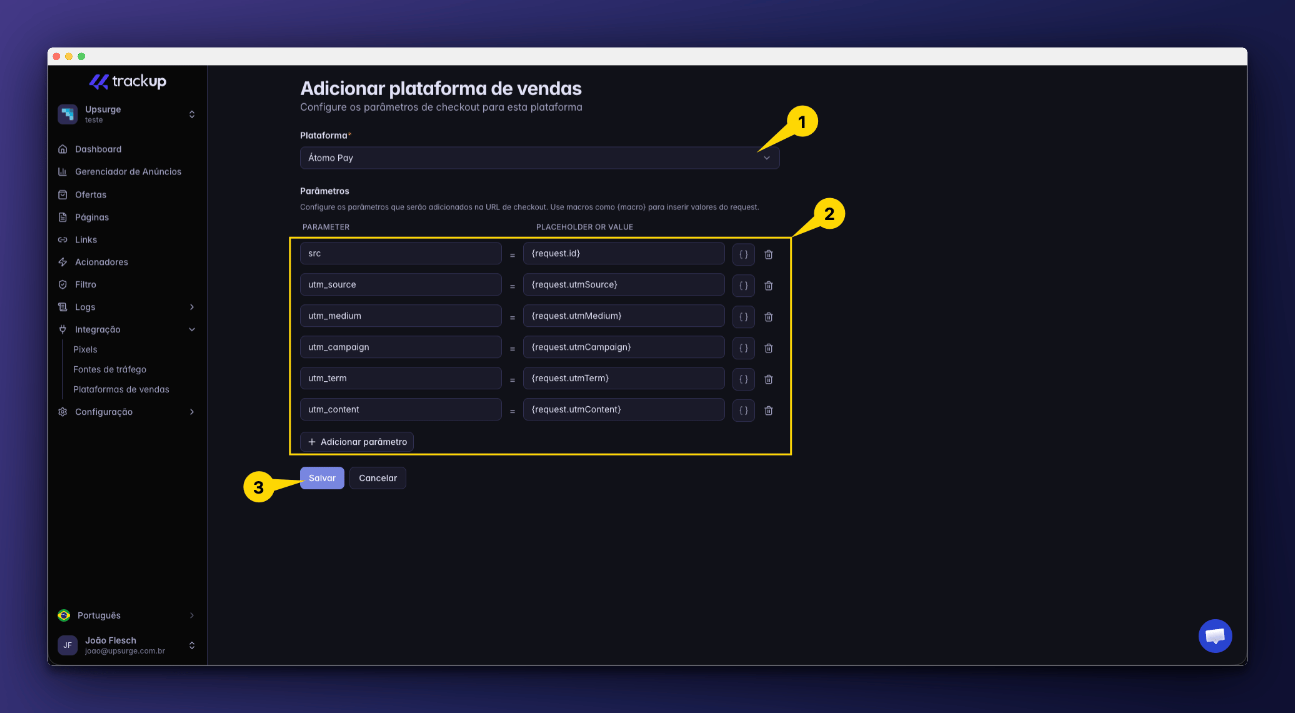This screenshot has width=1295, height=713.
Task: Click the src parameter name field
Action: pos(401,253)
